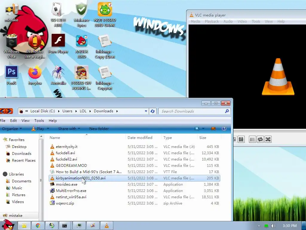The height and width of the screenshot is (230, 306).
Task: Open the Audio menu in VLC
Action: (228, 21)
